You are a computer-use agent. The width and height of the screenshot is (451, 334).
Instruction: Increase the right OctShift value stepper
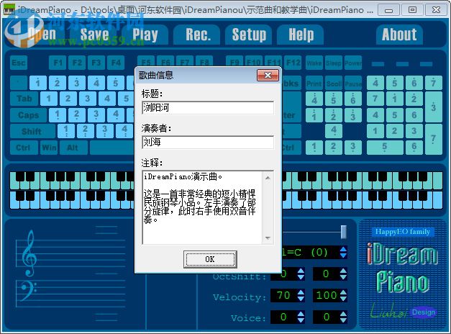[343, 271]
